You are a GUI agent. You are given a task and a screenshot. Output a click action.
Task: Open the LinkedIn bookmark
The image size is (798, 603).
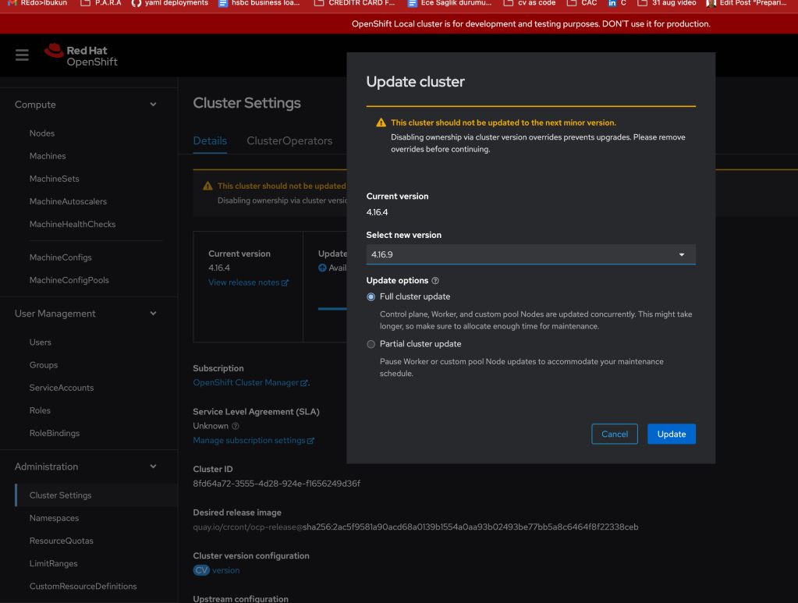click(x=617, y=3)
